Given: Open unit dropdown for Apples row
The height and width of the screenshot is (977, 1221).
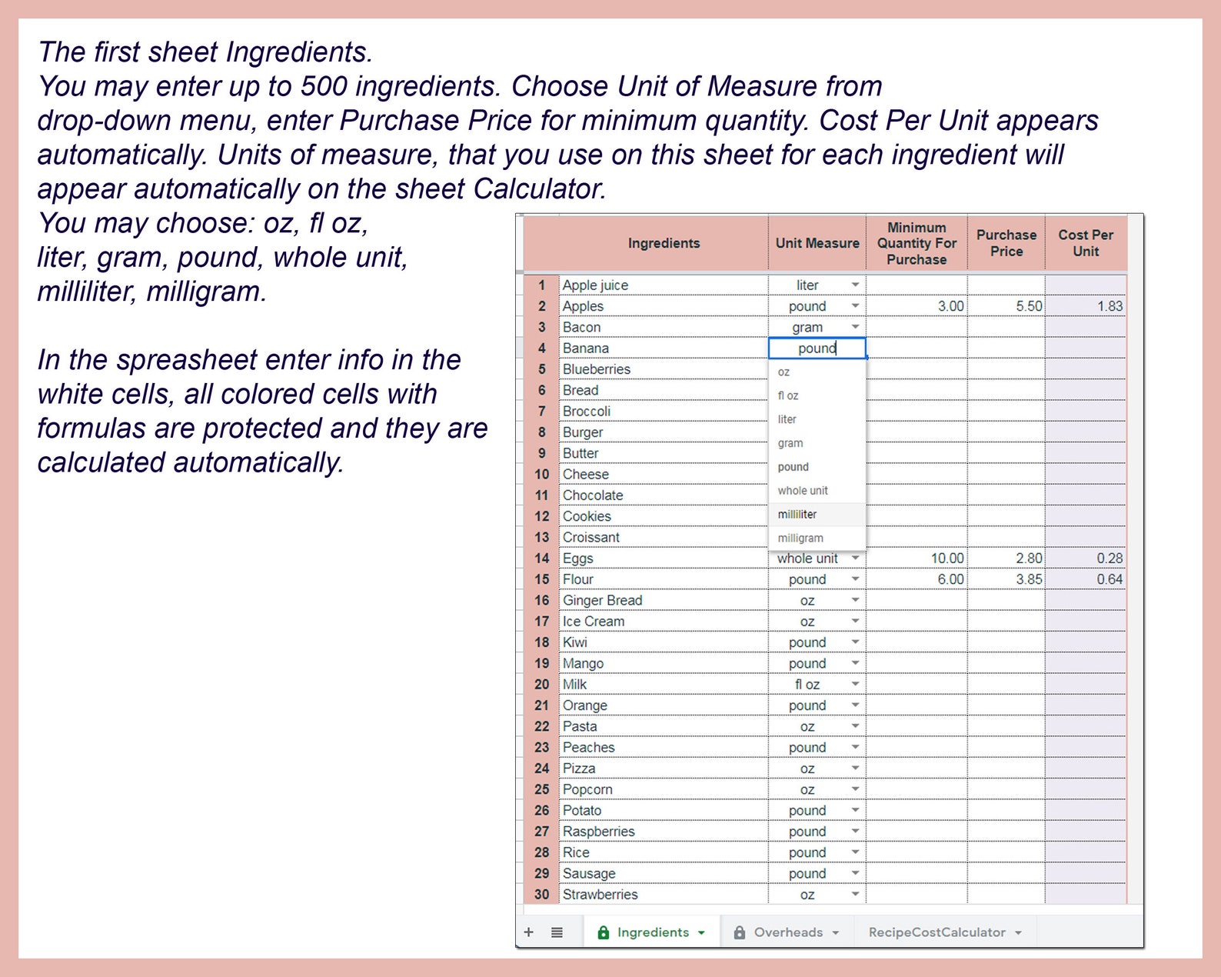Looking at the screenshot, I should (x=855, y=306).
